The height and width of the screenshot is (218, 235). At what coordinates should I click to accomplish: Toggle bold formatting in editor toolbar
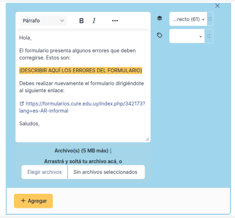point(81,21)
